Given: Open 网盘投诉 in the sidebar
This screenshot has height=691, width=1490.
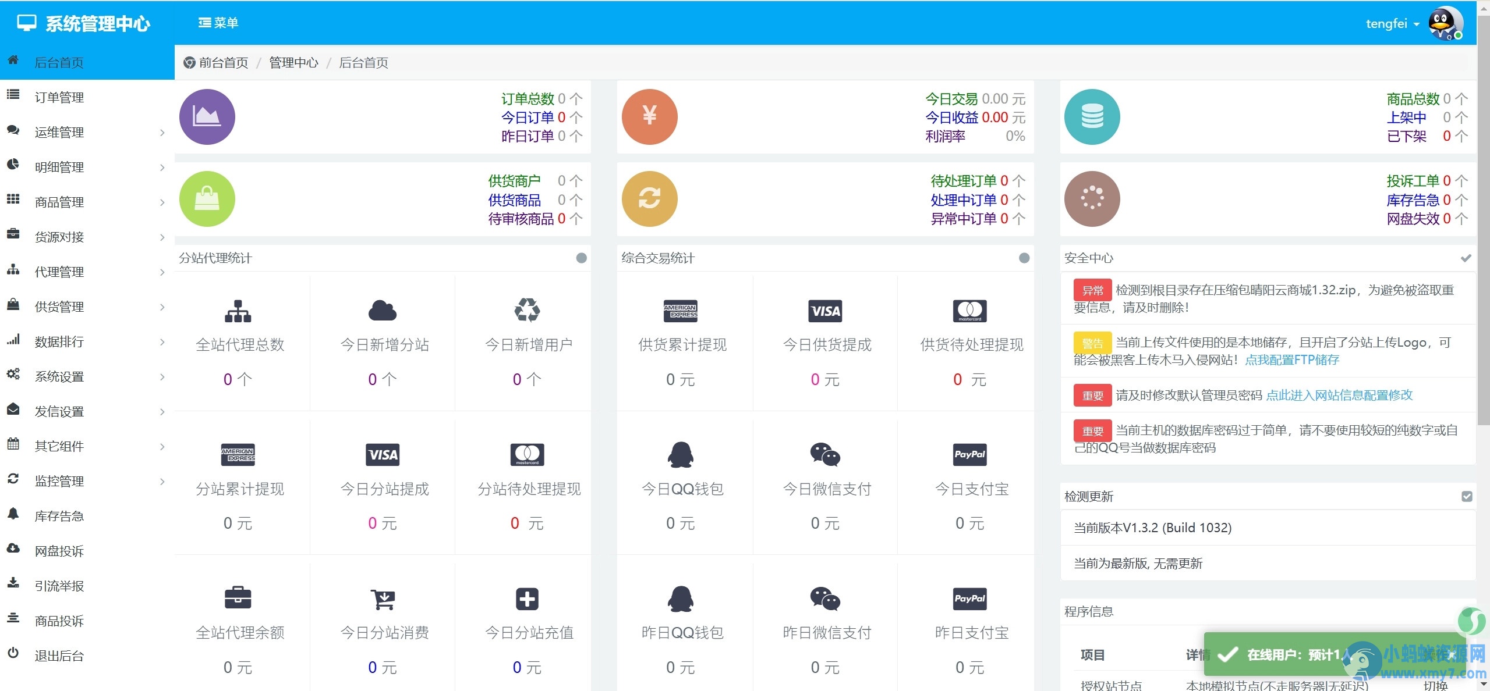Looking at the screenshot, I should [x=87, y=551].
